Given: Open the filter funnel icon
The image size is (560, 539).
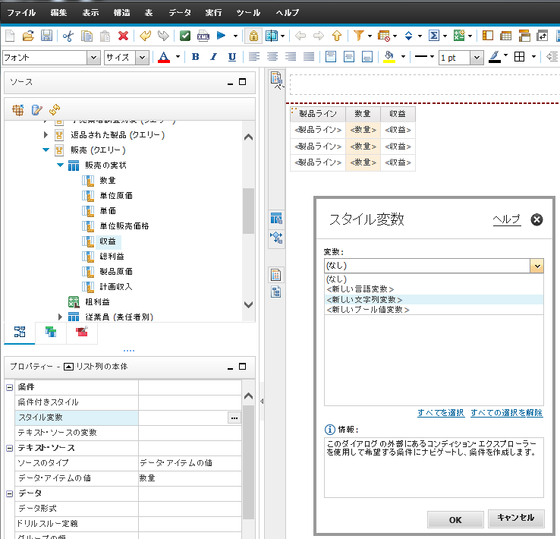Looking at the screenshot, I should [x=359, y=36].
